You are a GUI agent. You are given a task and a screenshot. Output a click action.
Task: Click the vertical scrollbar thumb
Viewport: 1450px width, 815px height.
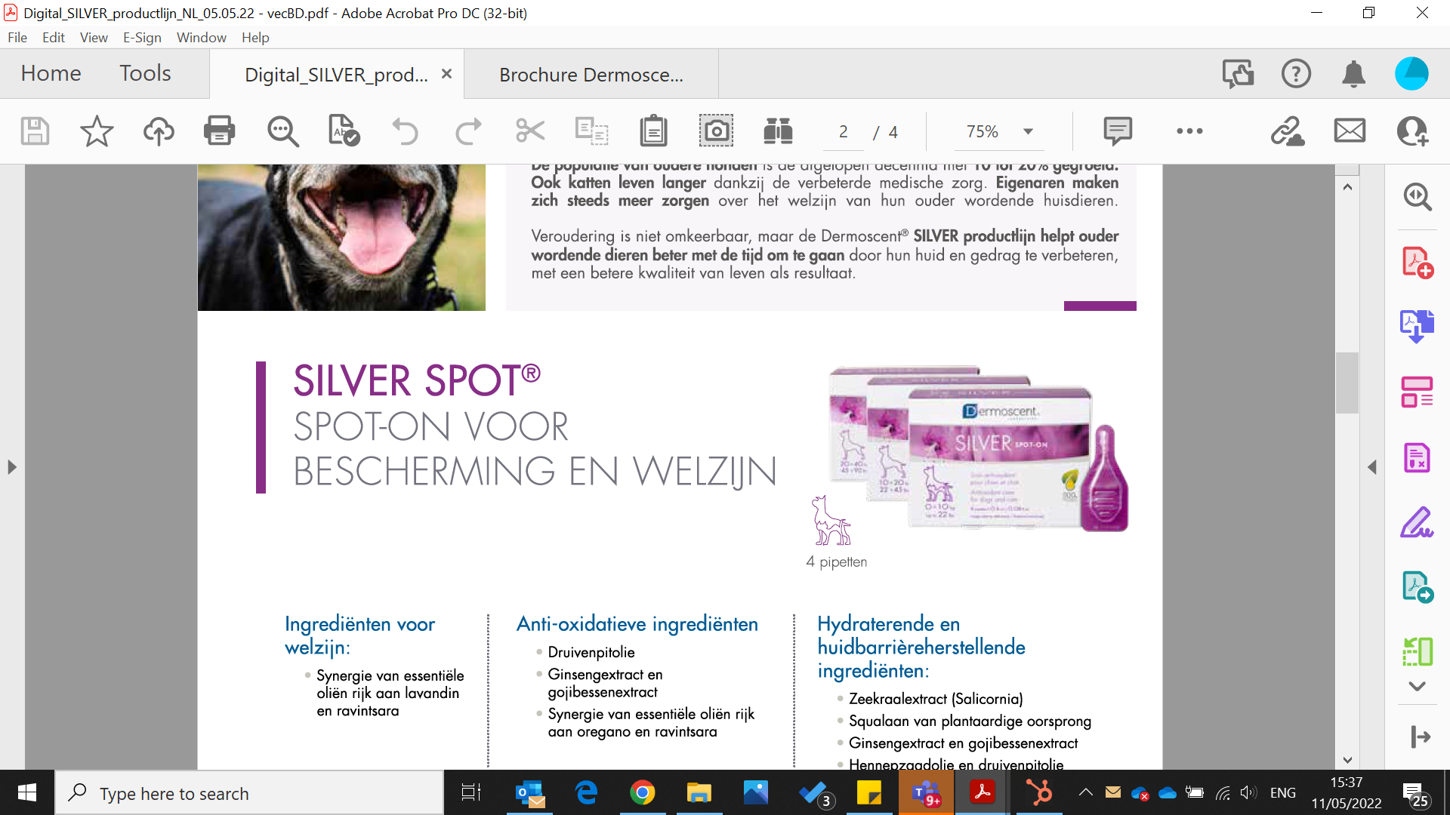pyautogui.click(x=1347, y=383)
